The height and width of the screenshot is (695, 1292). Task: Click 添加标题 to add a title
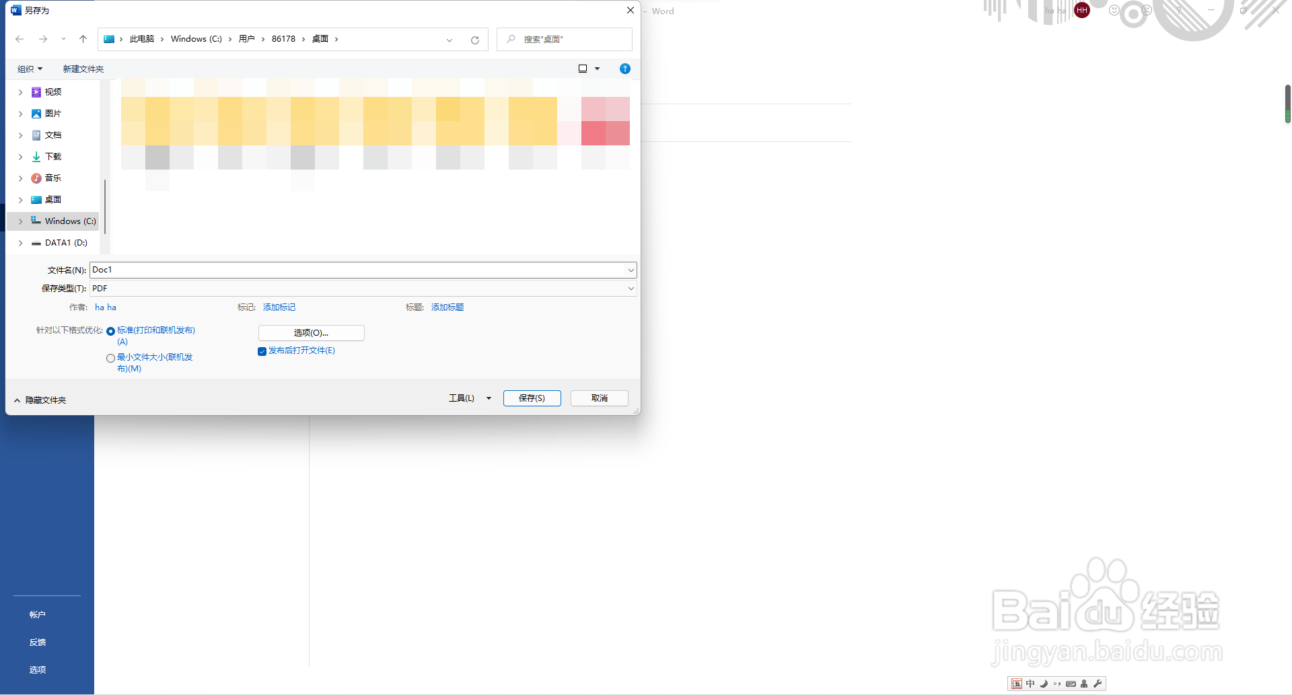[x=447, y=307]
